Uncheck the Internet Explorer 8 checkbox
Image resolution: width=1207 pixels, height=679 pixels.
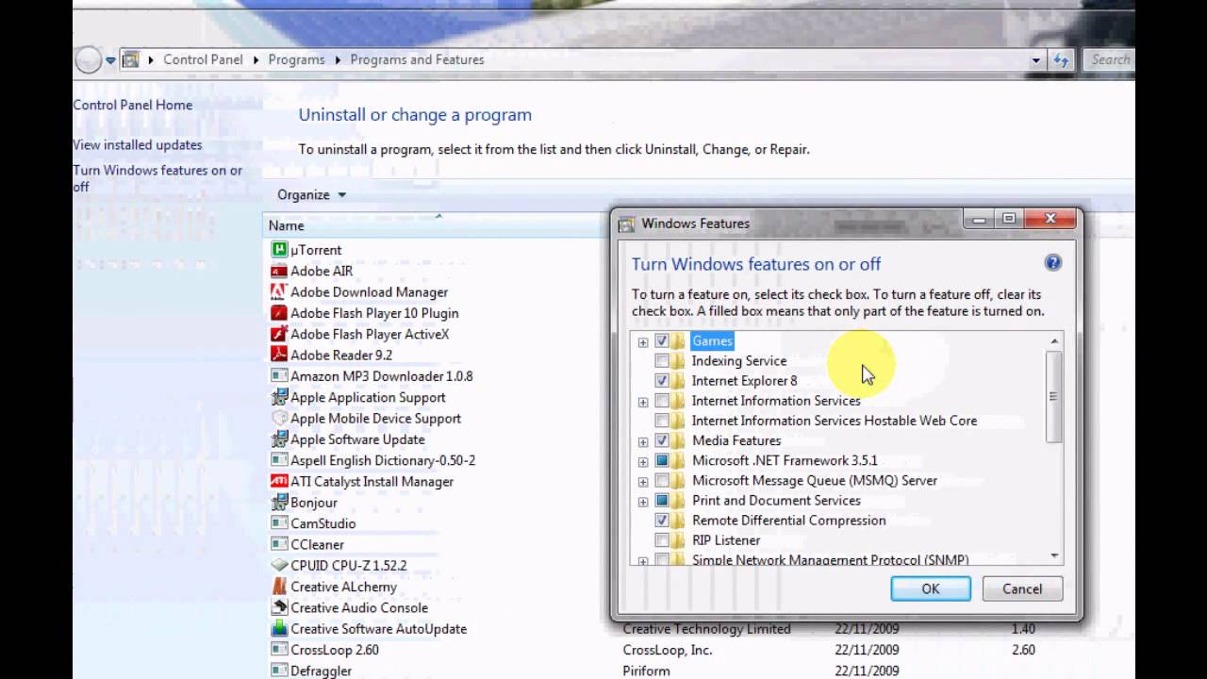tap(662, 381)
